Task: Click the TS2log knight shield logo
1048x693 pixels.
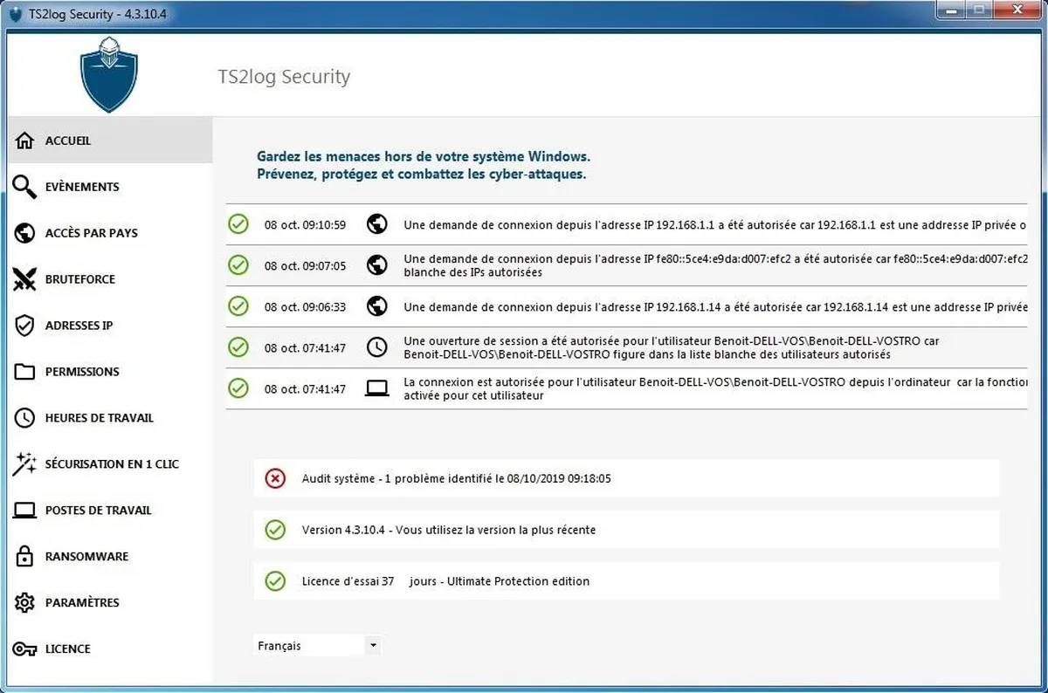Action: click(109, 76)
